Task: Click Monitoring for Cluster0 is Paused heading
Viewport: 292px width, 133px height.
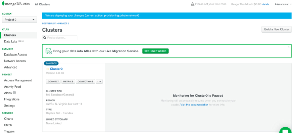Action: 198,96
